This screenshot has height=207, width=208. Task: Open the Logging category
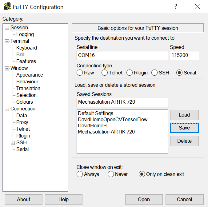[x=25, y=34]
